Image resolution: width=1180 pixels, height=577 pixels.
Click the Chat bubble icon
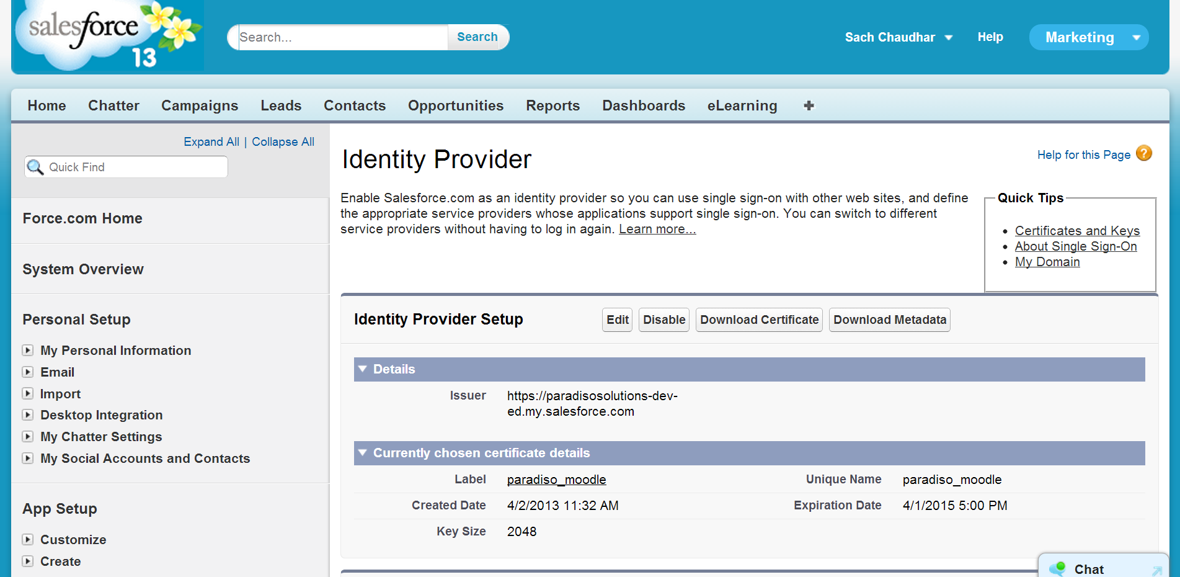pyautogui.click(x=1057, y=568)
